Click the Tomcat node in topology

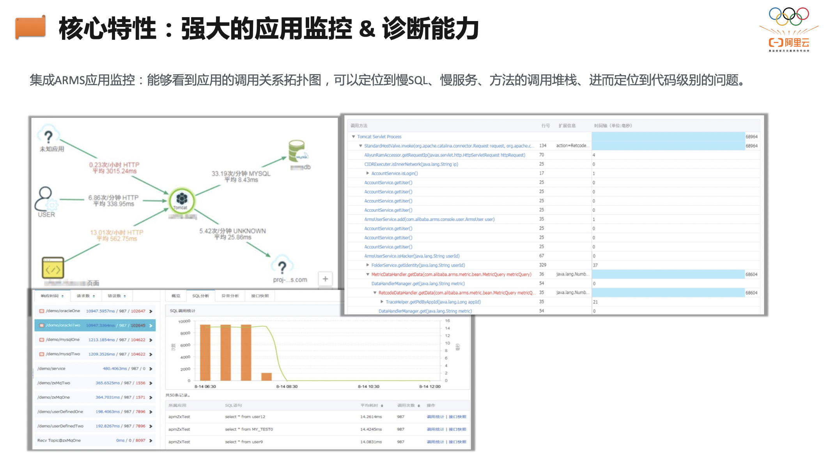pyautogui.click(x=181, y=200)
